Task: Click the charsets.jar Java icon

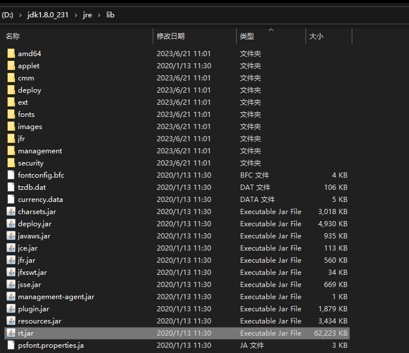Action: point(11,212)
